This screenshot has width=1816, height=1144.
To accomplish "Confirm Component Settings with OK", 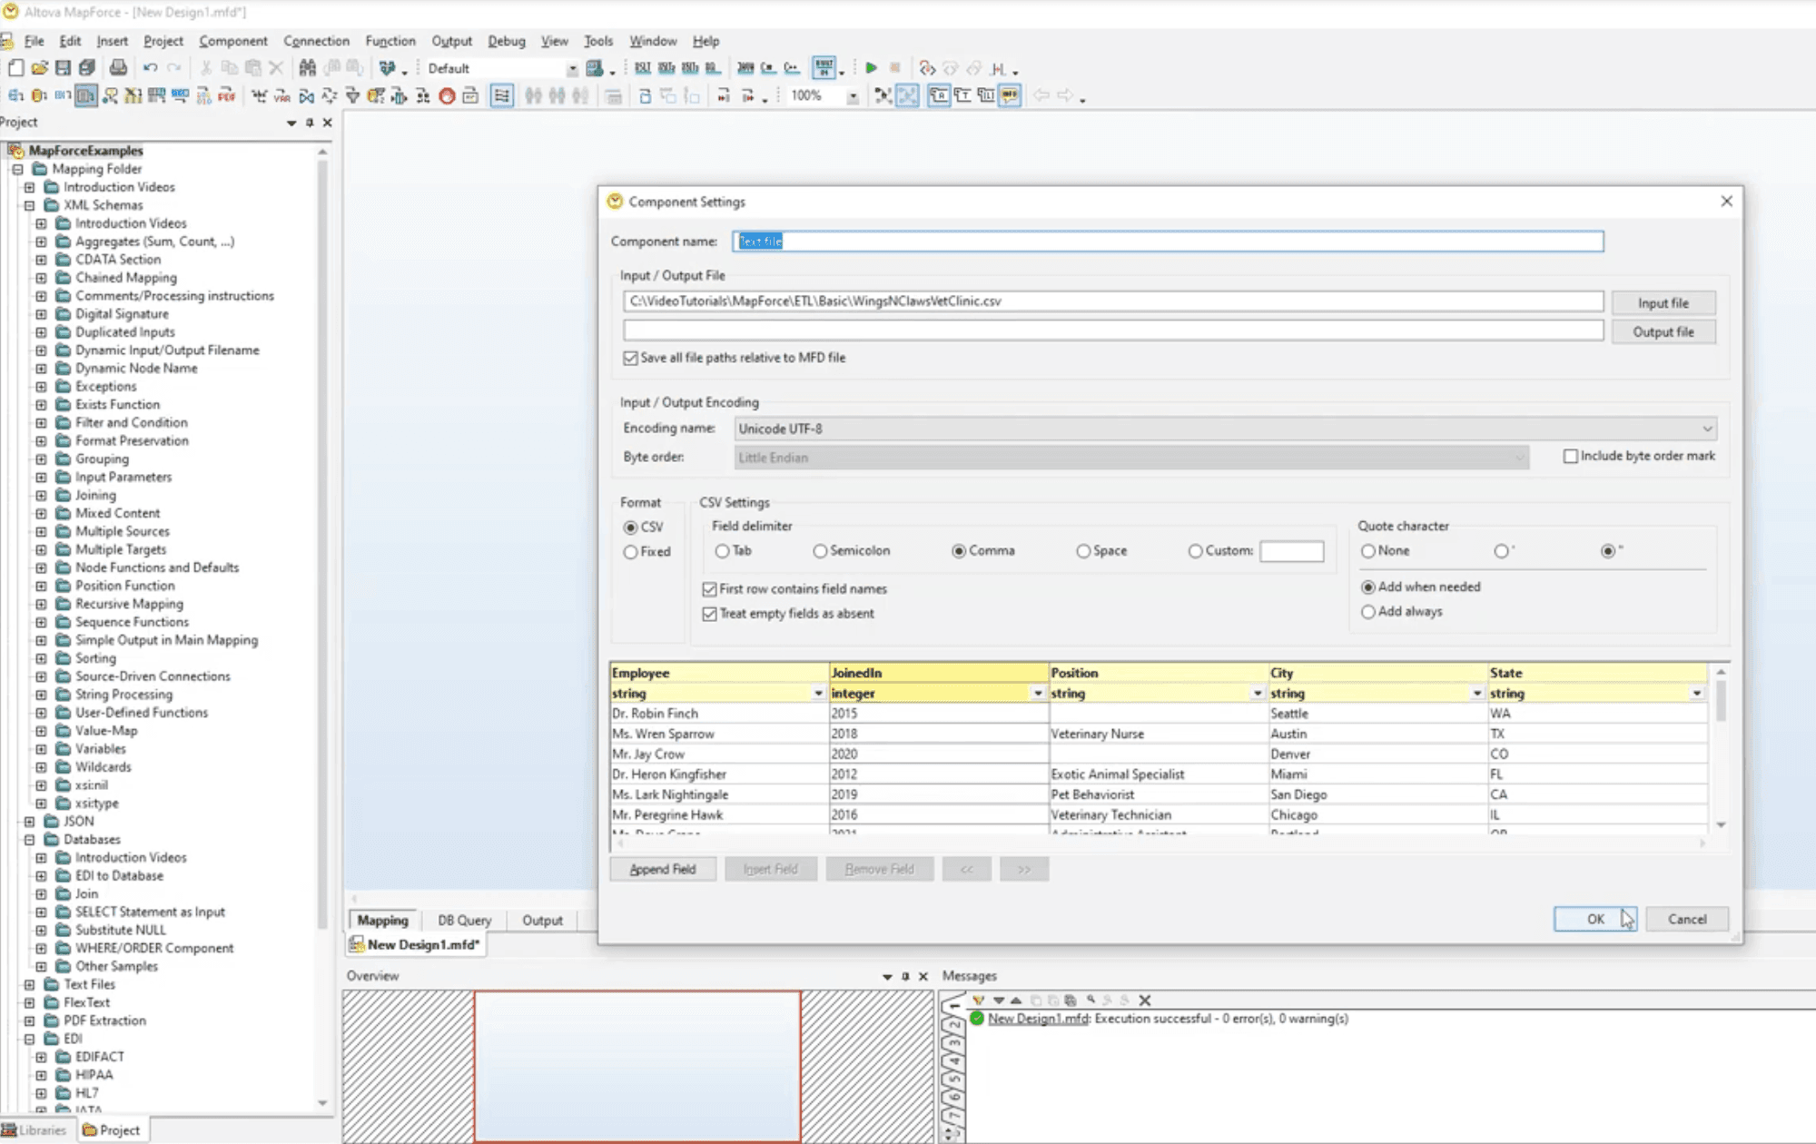I will pos(1595,920).
